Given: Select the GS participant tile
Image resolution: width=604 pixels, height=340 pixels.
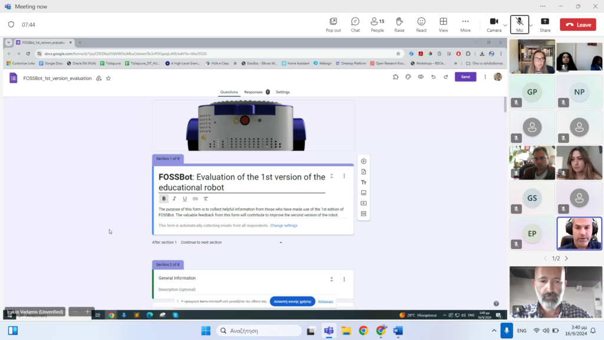Looking at the screenshot, I should 532,198.
